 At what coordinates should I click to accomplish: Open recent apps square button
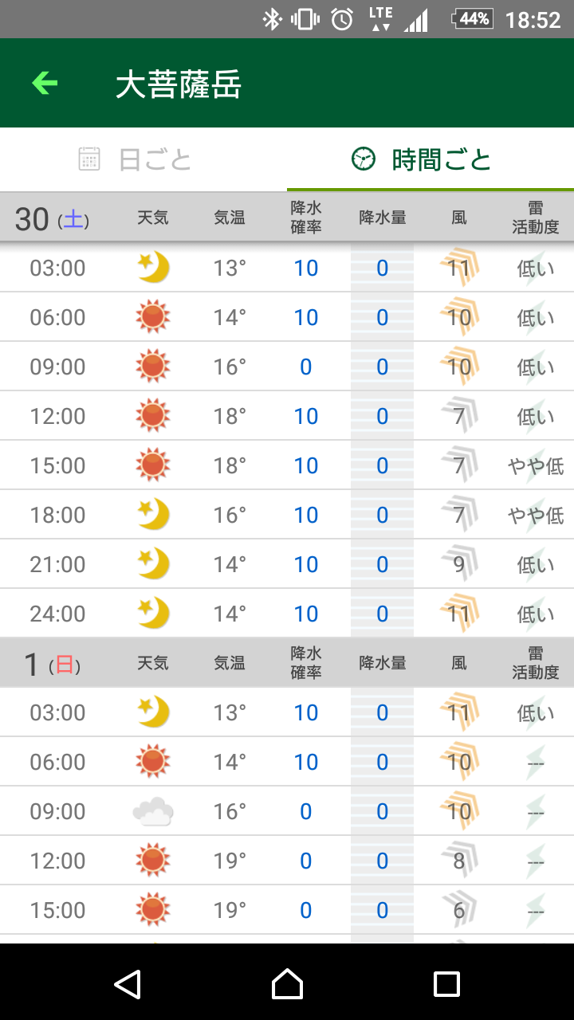pyautogui.click(x=446, y=984)
